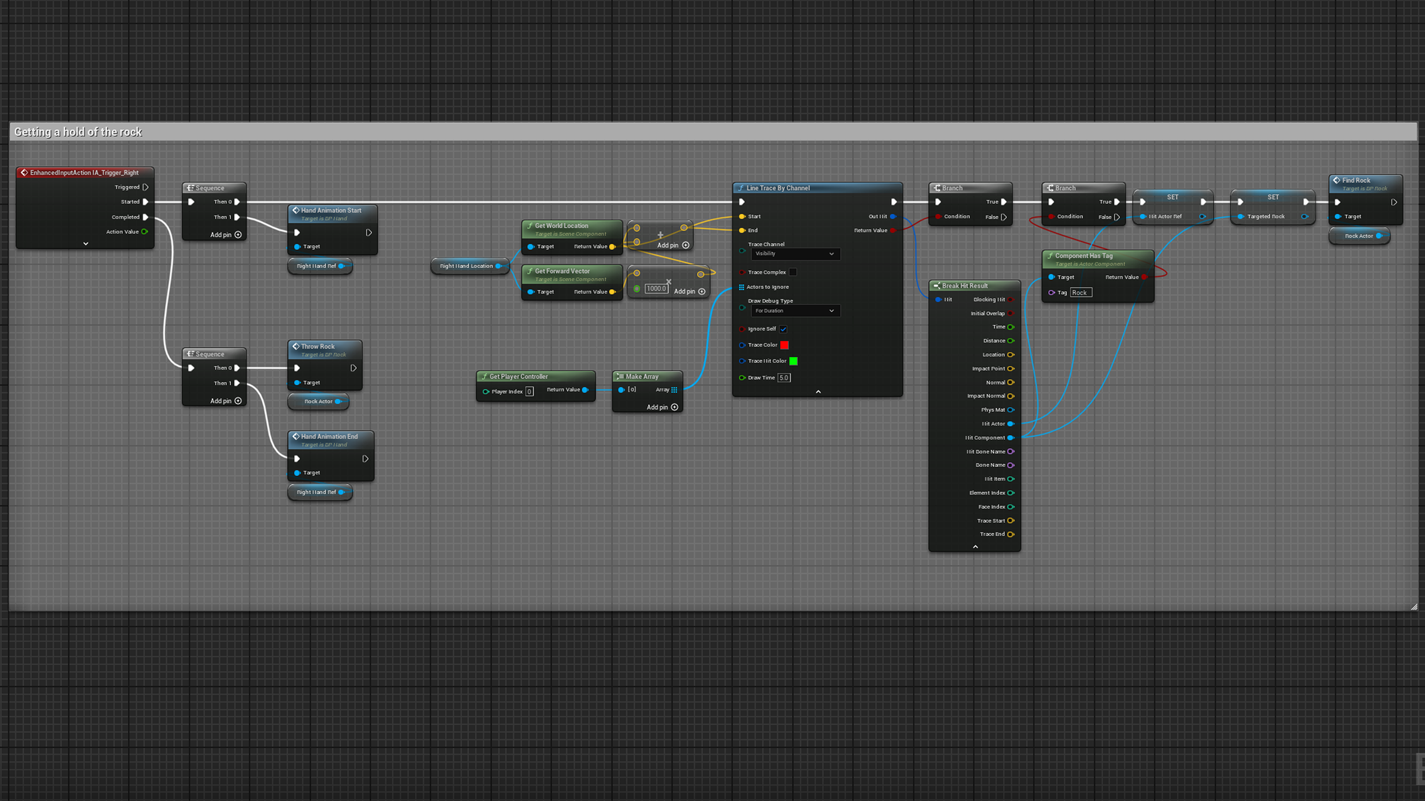The width and height of the screenshot is (1425, 801).
Task: Click the Break Hit Result node icon
Action: coord(937,286)
